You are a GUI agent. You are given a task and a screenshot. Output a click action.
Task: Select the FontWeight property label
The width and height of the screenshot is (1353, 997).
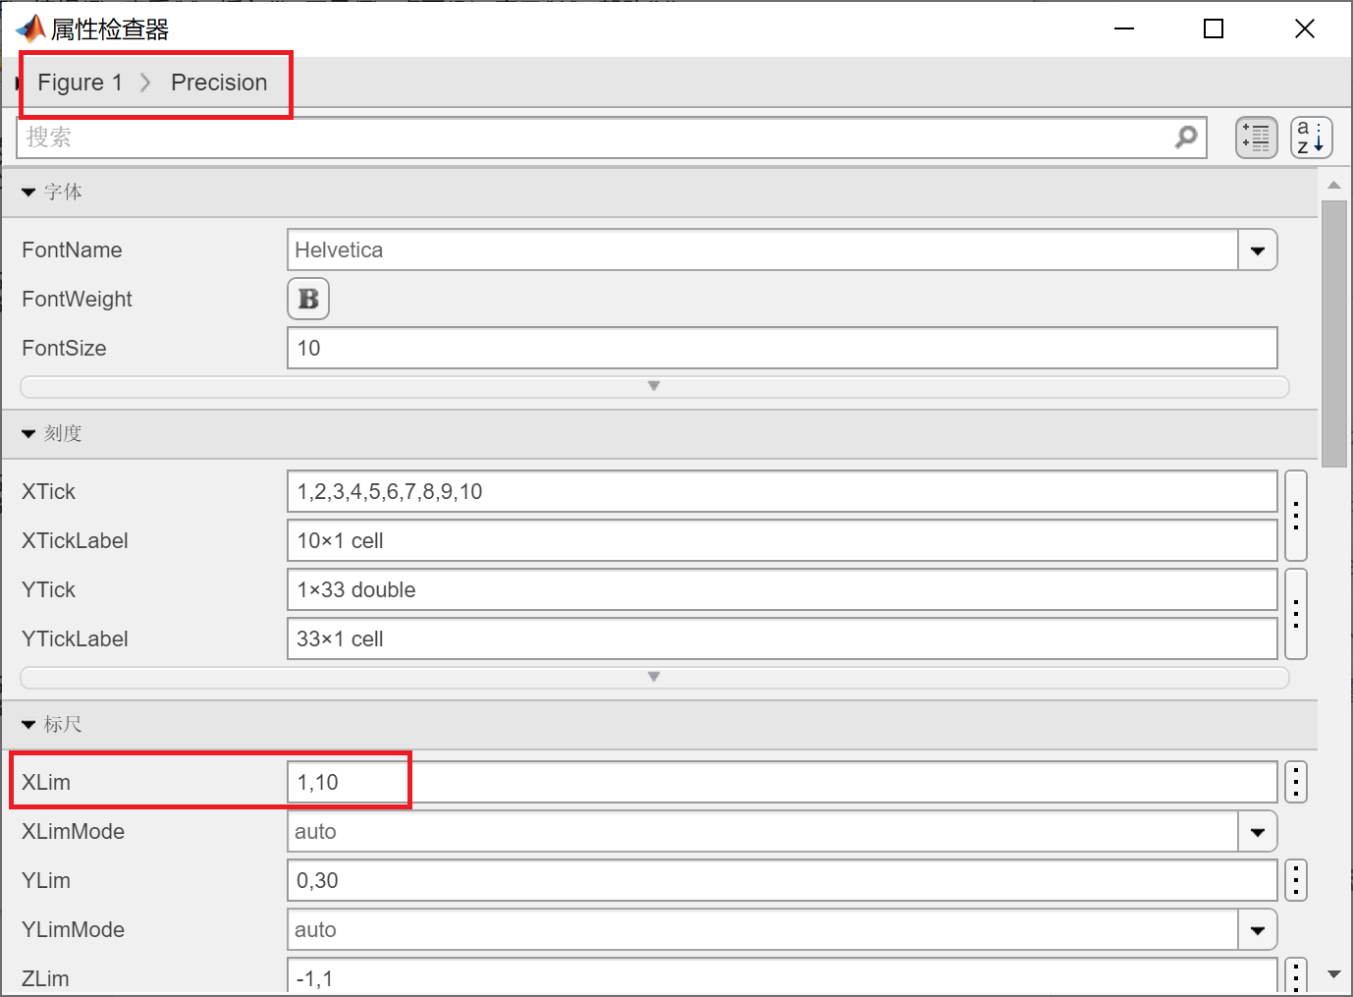(77, 299)
